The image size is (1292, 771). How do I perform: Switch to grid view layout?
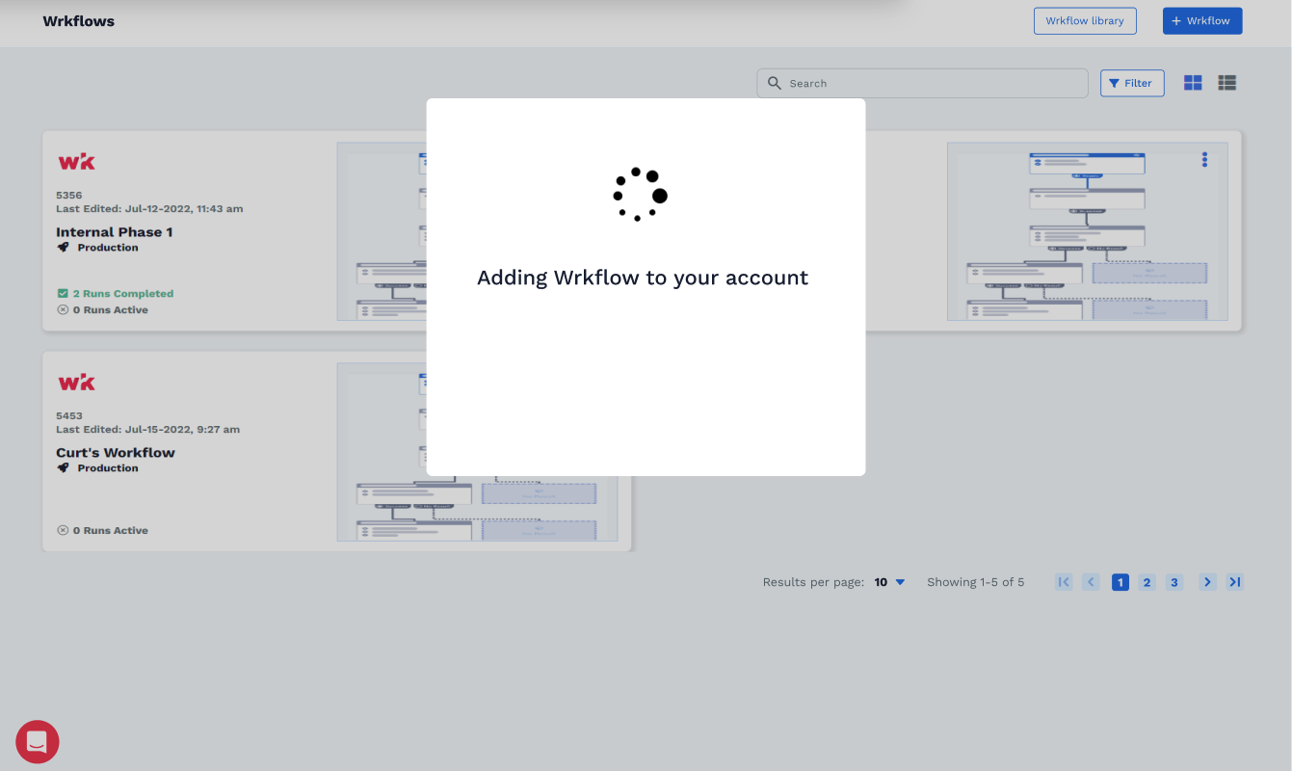click(1193, 84)
